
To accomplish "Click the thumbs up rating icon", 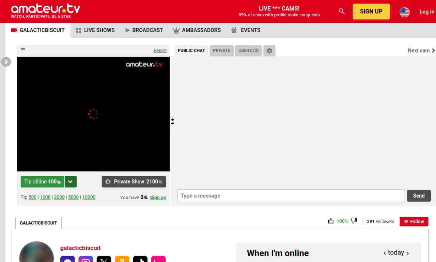I will [330, 221].
